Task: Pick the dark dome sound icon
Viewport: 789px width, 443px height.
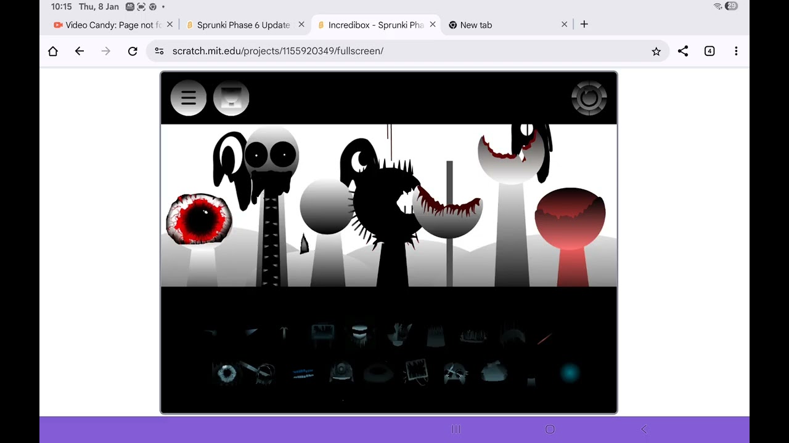Action: pyautogui.click(x=512, y=336)
